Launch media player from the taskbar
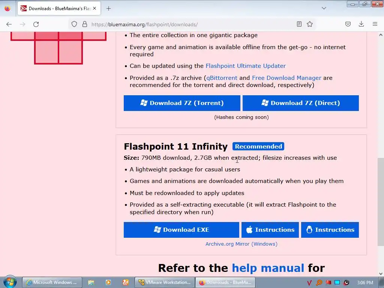 [x=108, y=282]
